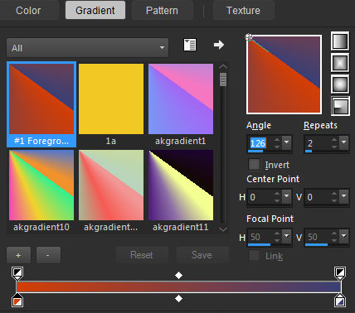
Task: Click the Reset button
Action: [x=142, y=255]
